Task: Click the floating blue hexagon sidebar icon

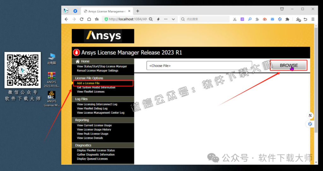Action: click(310, 124)
